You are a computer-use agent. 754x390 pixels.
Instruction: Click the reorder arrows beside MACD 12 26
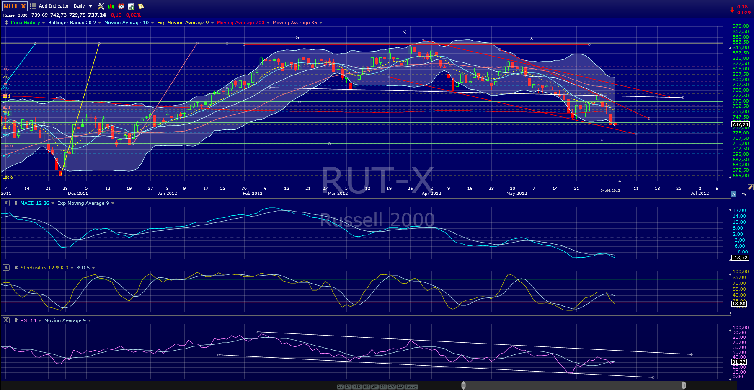point(16,203)
